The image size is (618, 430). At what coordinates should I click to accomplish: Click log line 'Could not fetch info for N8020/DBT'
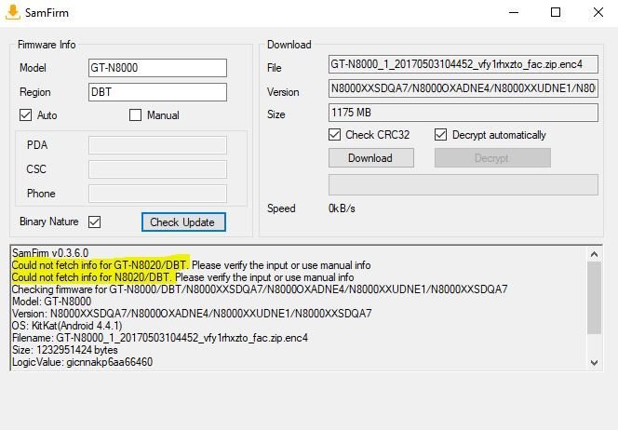coord(91,277)
